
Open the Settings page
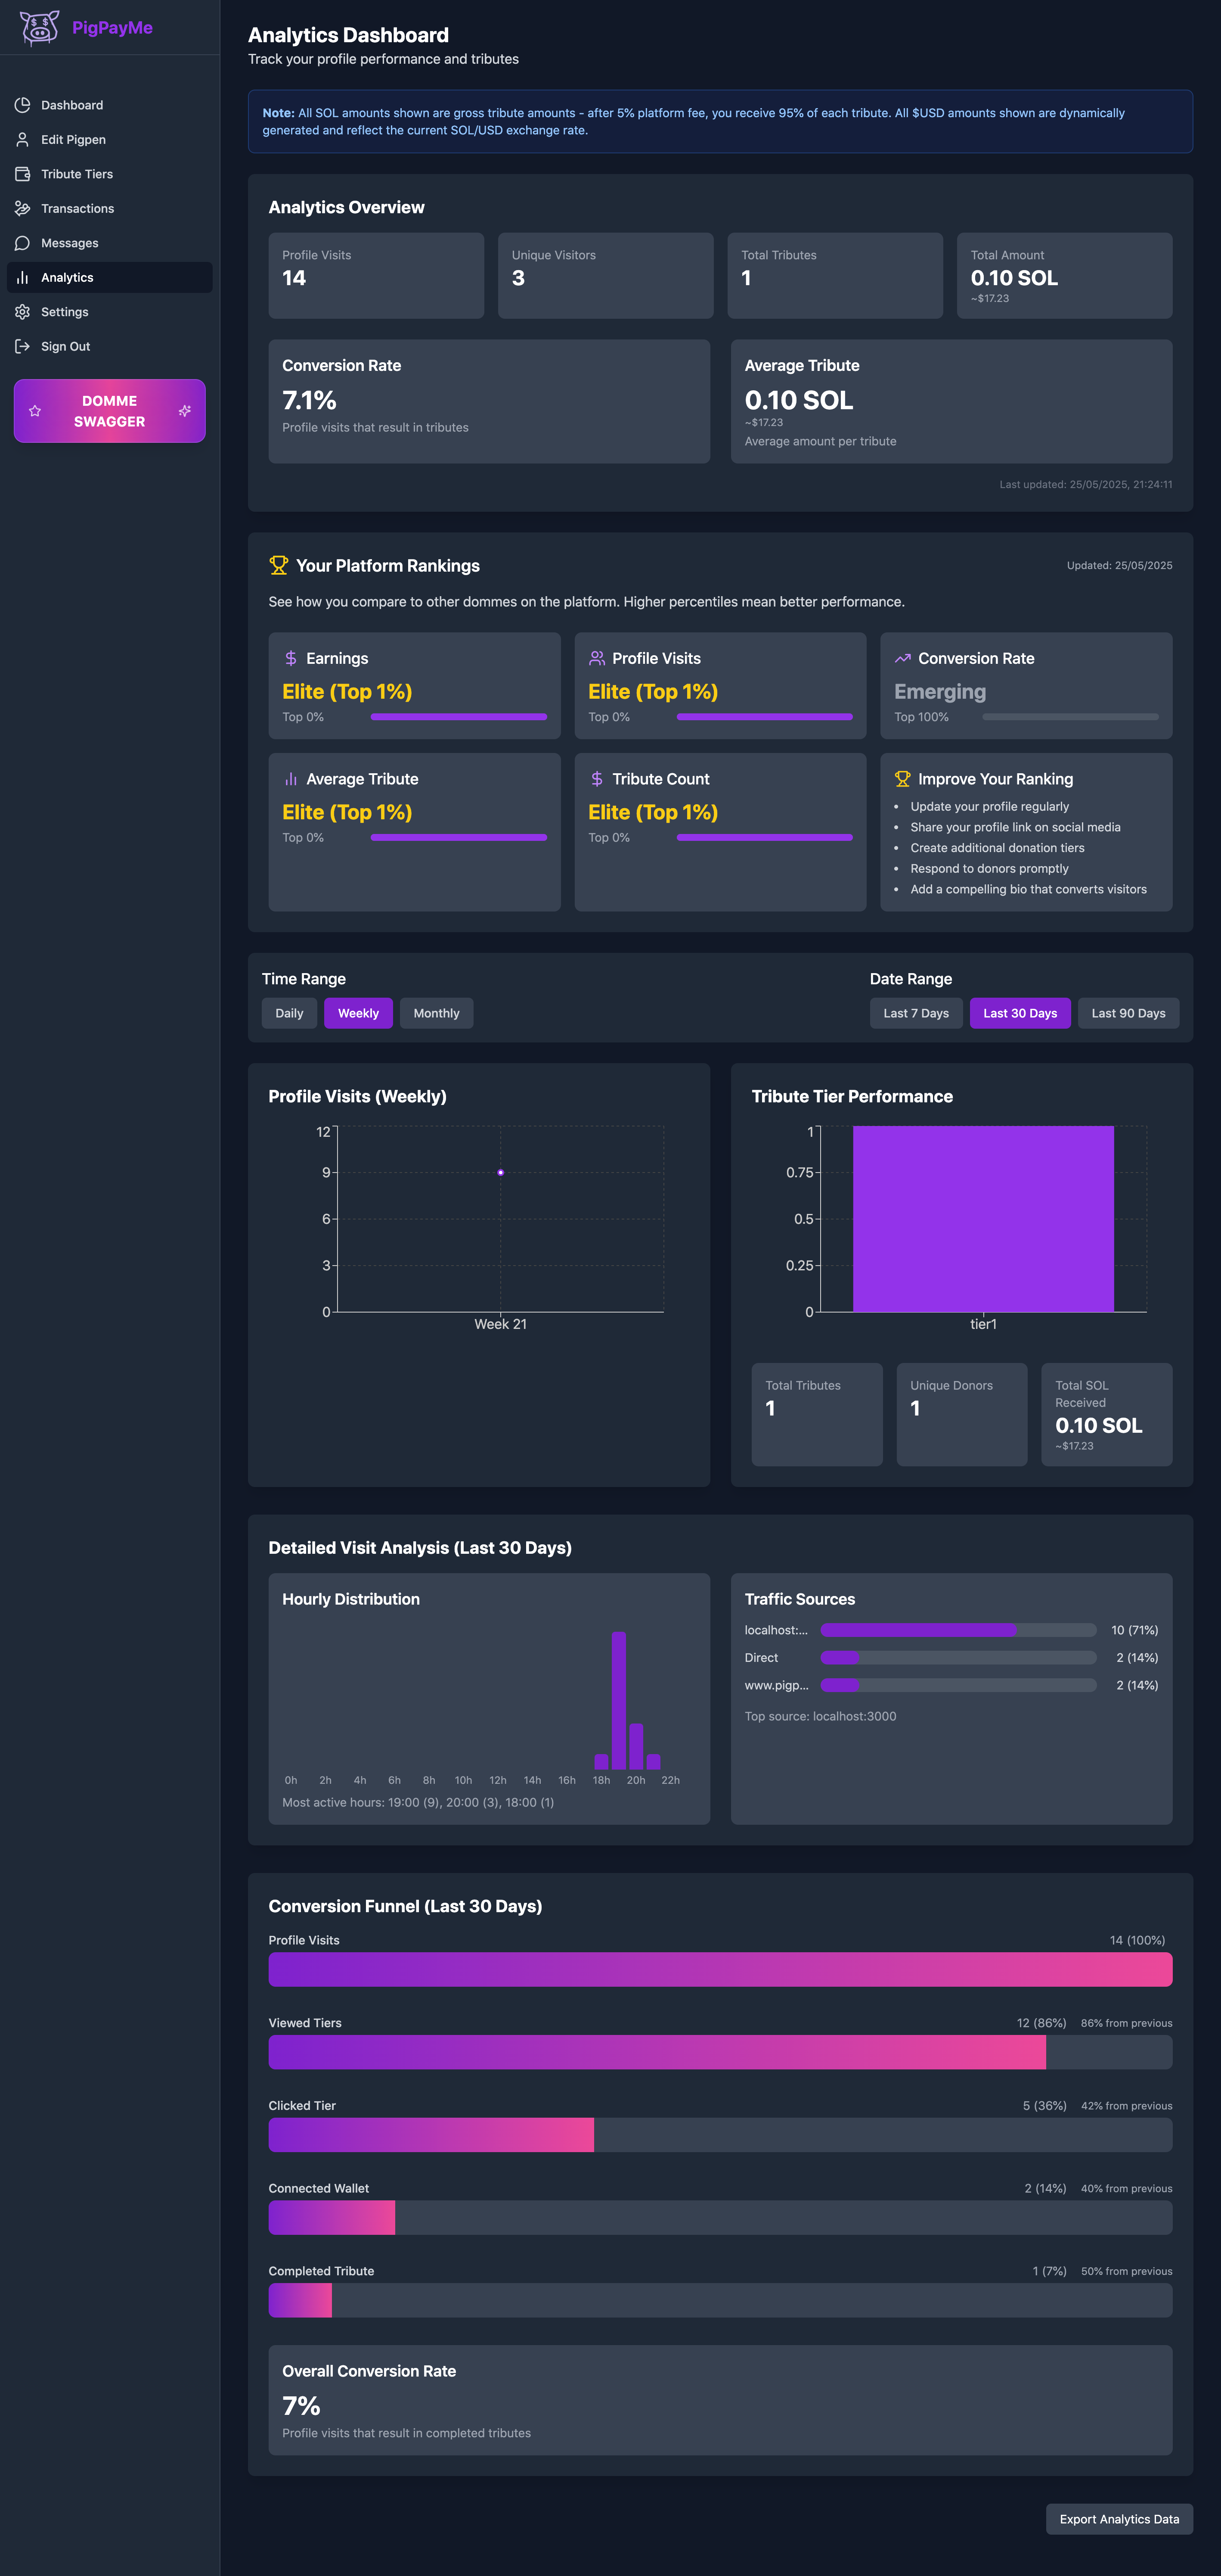(110, 312)
